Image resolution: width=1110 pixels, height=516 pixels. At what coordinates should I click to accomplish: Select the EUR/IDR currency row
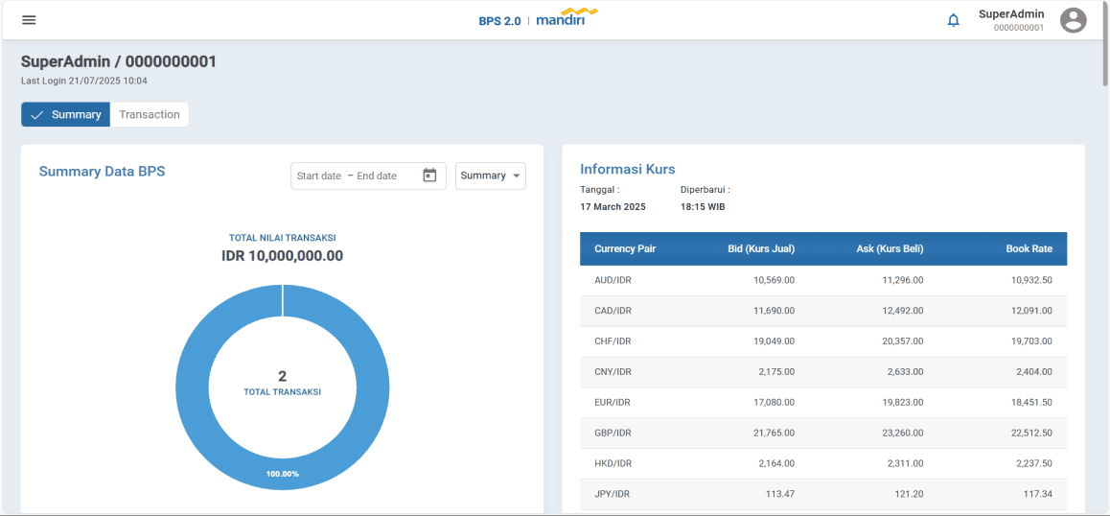tap(823, 402)
